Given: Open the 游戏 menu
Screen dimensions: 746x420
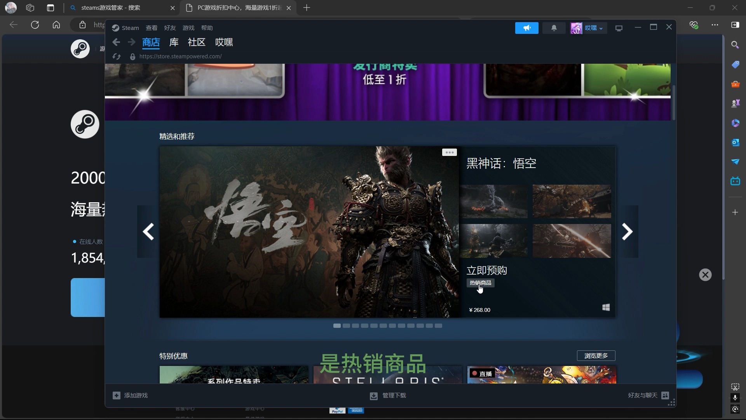Looking at the screenshot, I should (x=188, y=28).
